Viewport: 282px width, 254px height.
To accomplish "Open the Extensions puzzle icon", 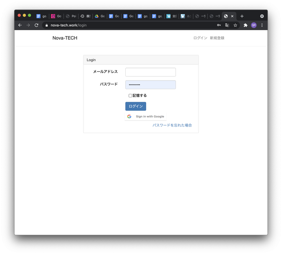I will click(246, 25).
